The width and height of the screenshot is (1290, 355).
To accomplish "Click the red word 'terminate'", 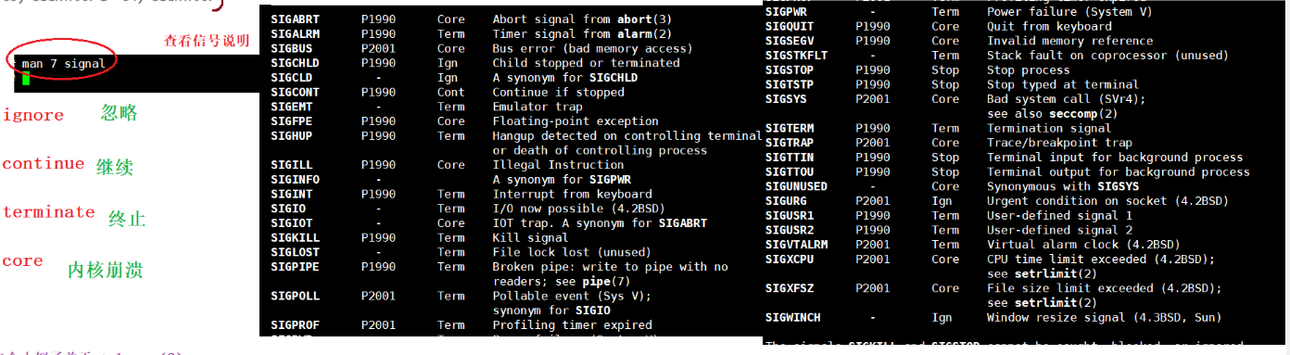I will [x=48, y=212].
